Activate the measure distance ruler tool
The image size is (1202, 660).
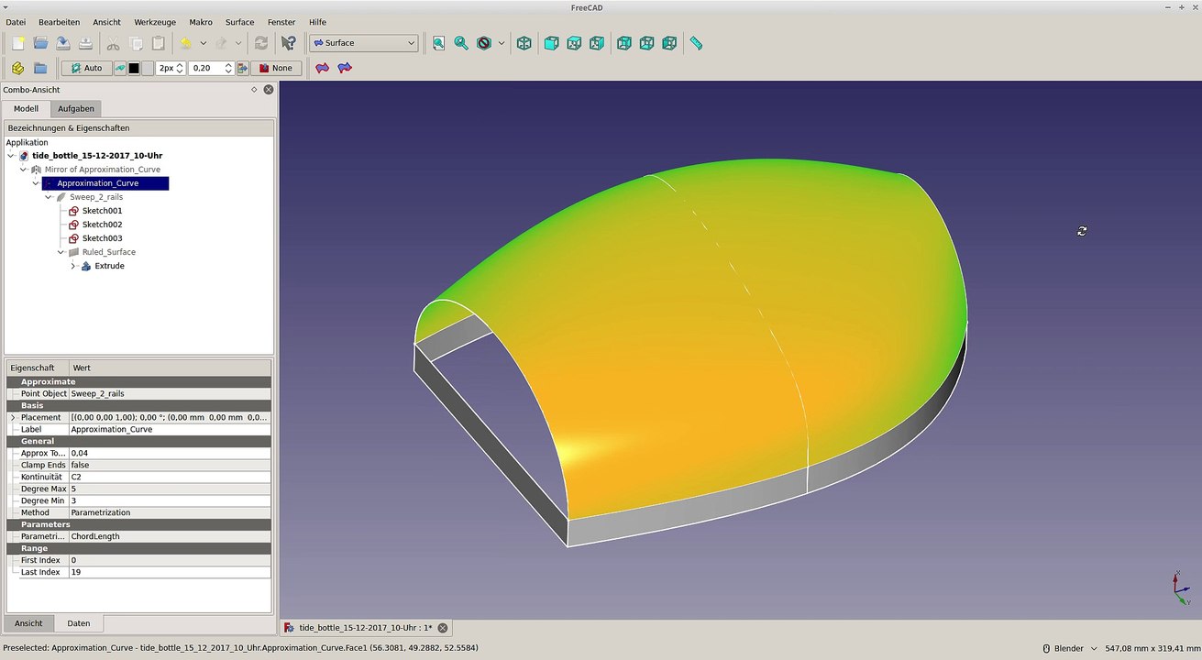[696, 43]
